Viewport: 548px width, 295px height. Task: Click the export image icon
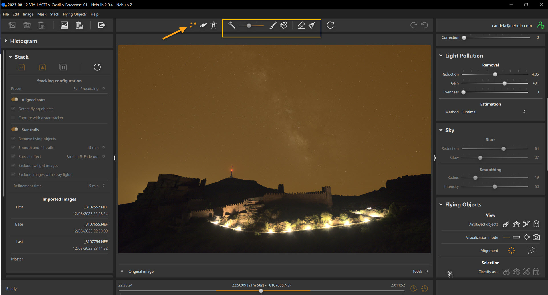point(102,25)
